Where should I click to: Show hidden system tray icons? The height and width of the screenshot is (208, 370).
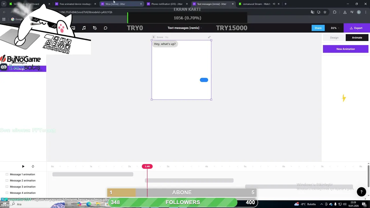coord(321,204)
